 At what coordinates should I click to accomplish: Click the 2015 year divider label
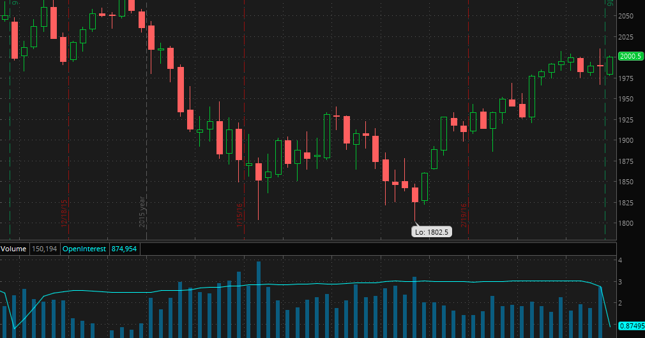coord(142,212)
